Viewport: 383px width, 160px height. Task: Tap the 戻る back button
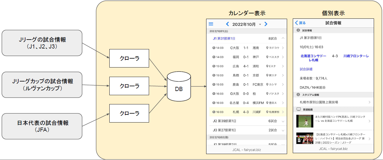click(300, 23)
